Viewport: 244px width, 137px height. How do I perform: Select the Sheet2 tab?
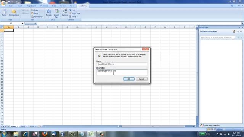click(x=23, y=126)
